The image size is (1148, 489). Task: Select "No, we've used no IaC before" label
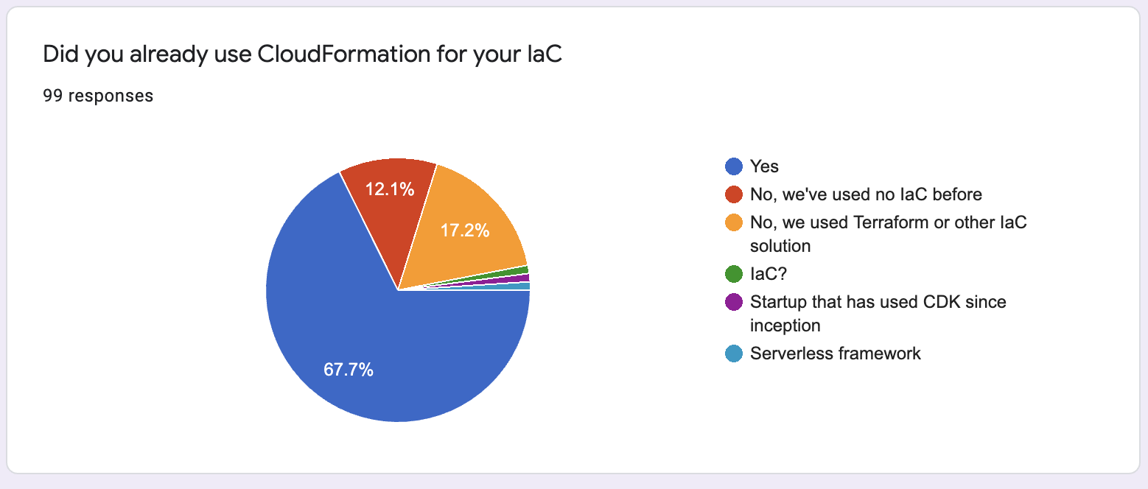866,194
